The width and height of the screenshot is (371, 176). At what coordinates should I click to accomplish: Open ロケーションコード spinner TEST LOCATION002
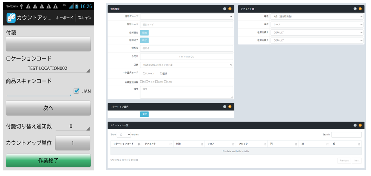point(48,68)
